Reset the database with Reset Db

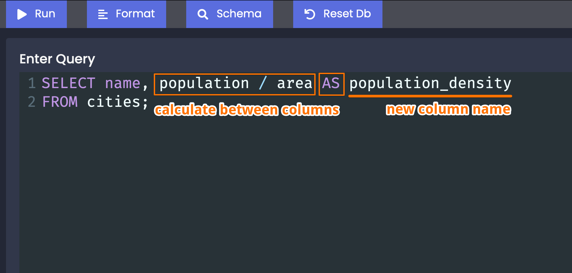pos(338,14)
